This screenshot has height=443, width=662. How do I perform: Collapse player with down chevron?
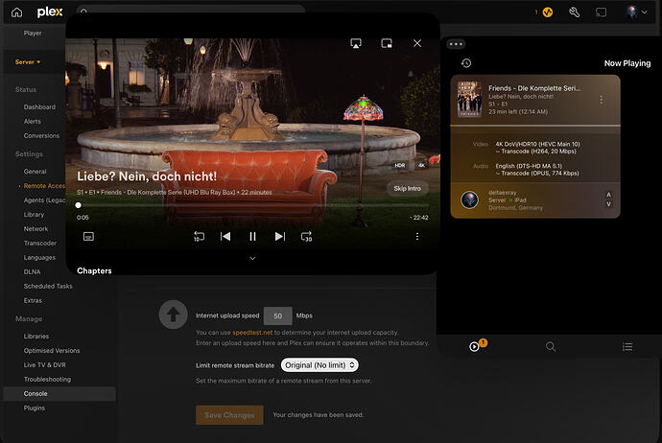(252, 258)
